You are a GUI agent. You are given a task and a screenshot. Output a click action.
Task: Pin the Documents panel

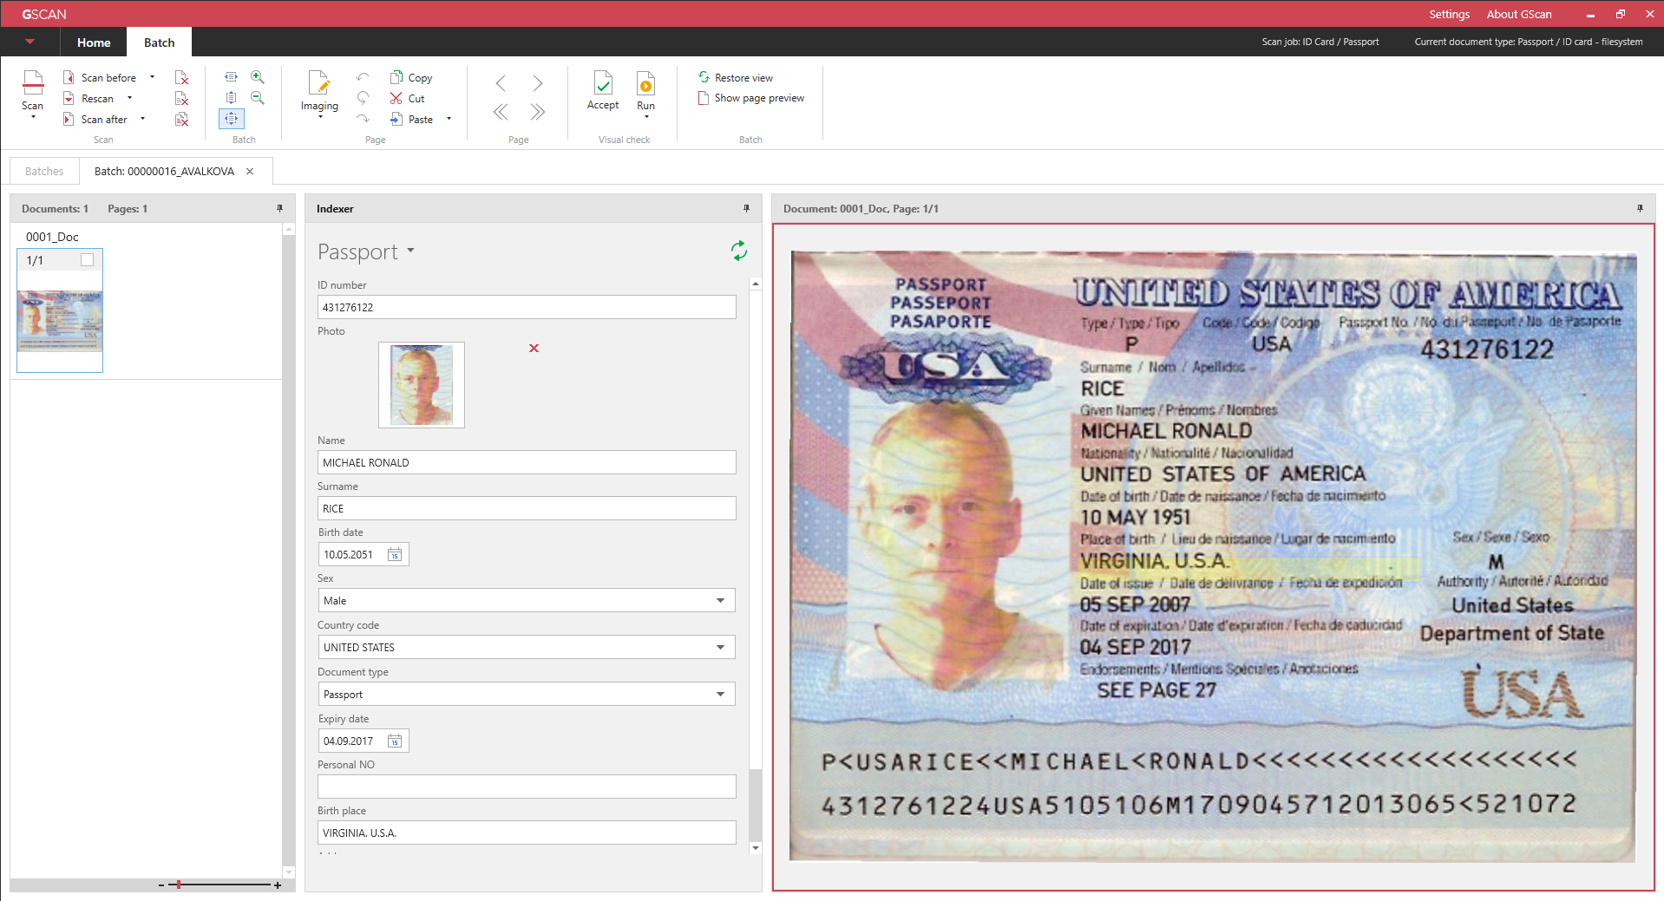coord(279,208)
